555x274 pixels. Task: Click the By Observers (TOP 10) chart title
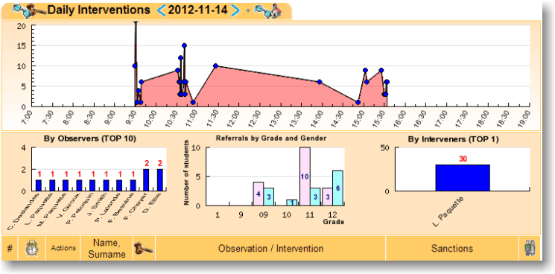point(90,139)
